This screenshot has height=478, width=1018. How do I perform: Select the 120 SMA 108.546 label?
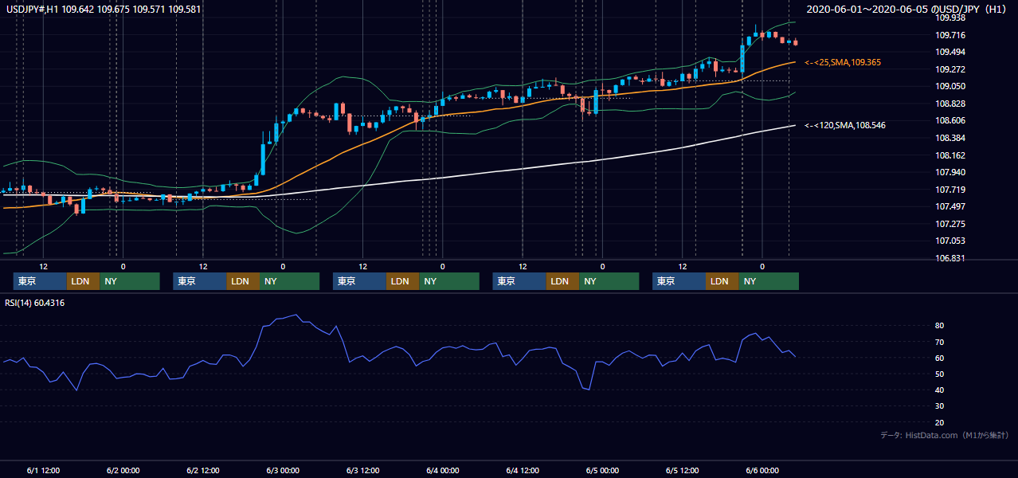point(845,125)
